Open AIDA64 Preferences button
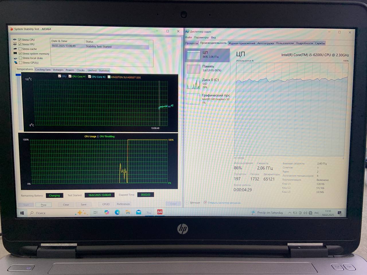Viewport: 367px width, 275px height. (123, 204)
